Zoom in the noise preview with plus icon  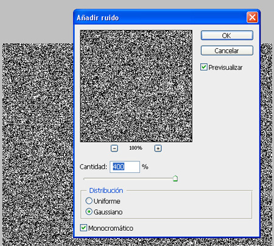[158, 149]
